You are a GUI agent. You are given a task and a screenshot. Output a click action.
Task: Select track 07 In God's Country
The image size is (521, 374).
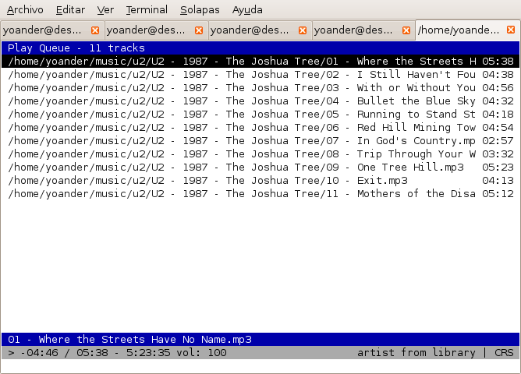pos(260,141)
